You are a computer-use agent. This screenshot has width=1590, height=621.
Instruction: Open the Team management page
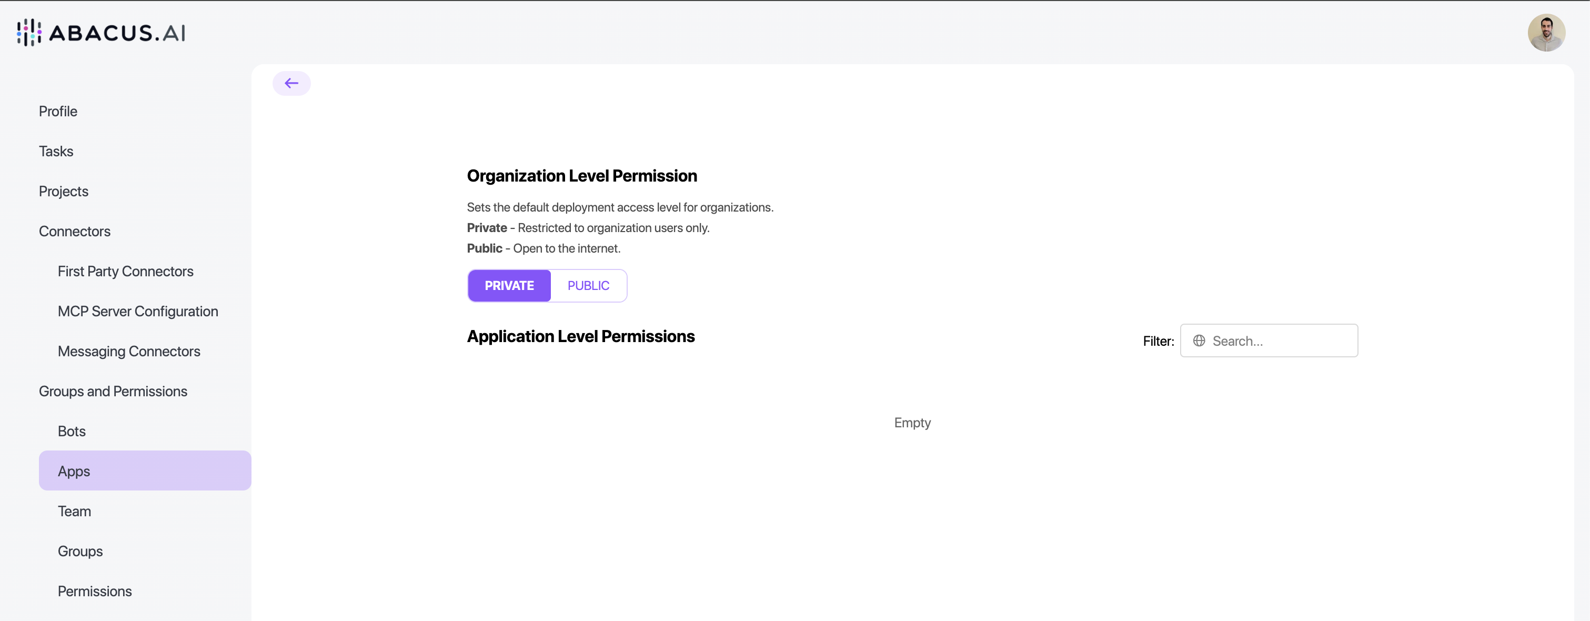(74, 510)
